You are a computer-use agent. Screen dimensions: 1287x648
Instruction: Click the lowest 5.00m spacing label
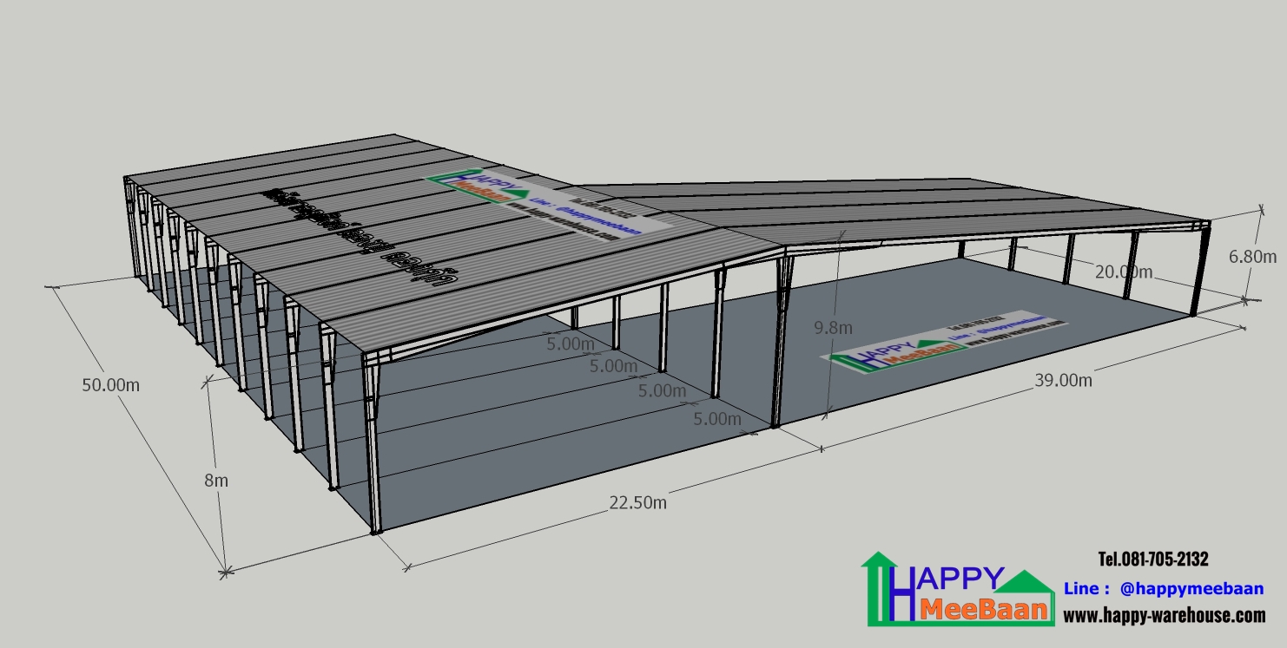(717, 420)
